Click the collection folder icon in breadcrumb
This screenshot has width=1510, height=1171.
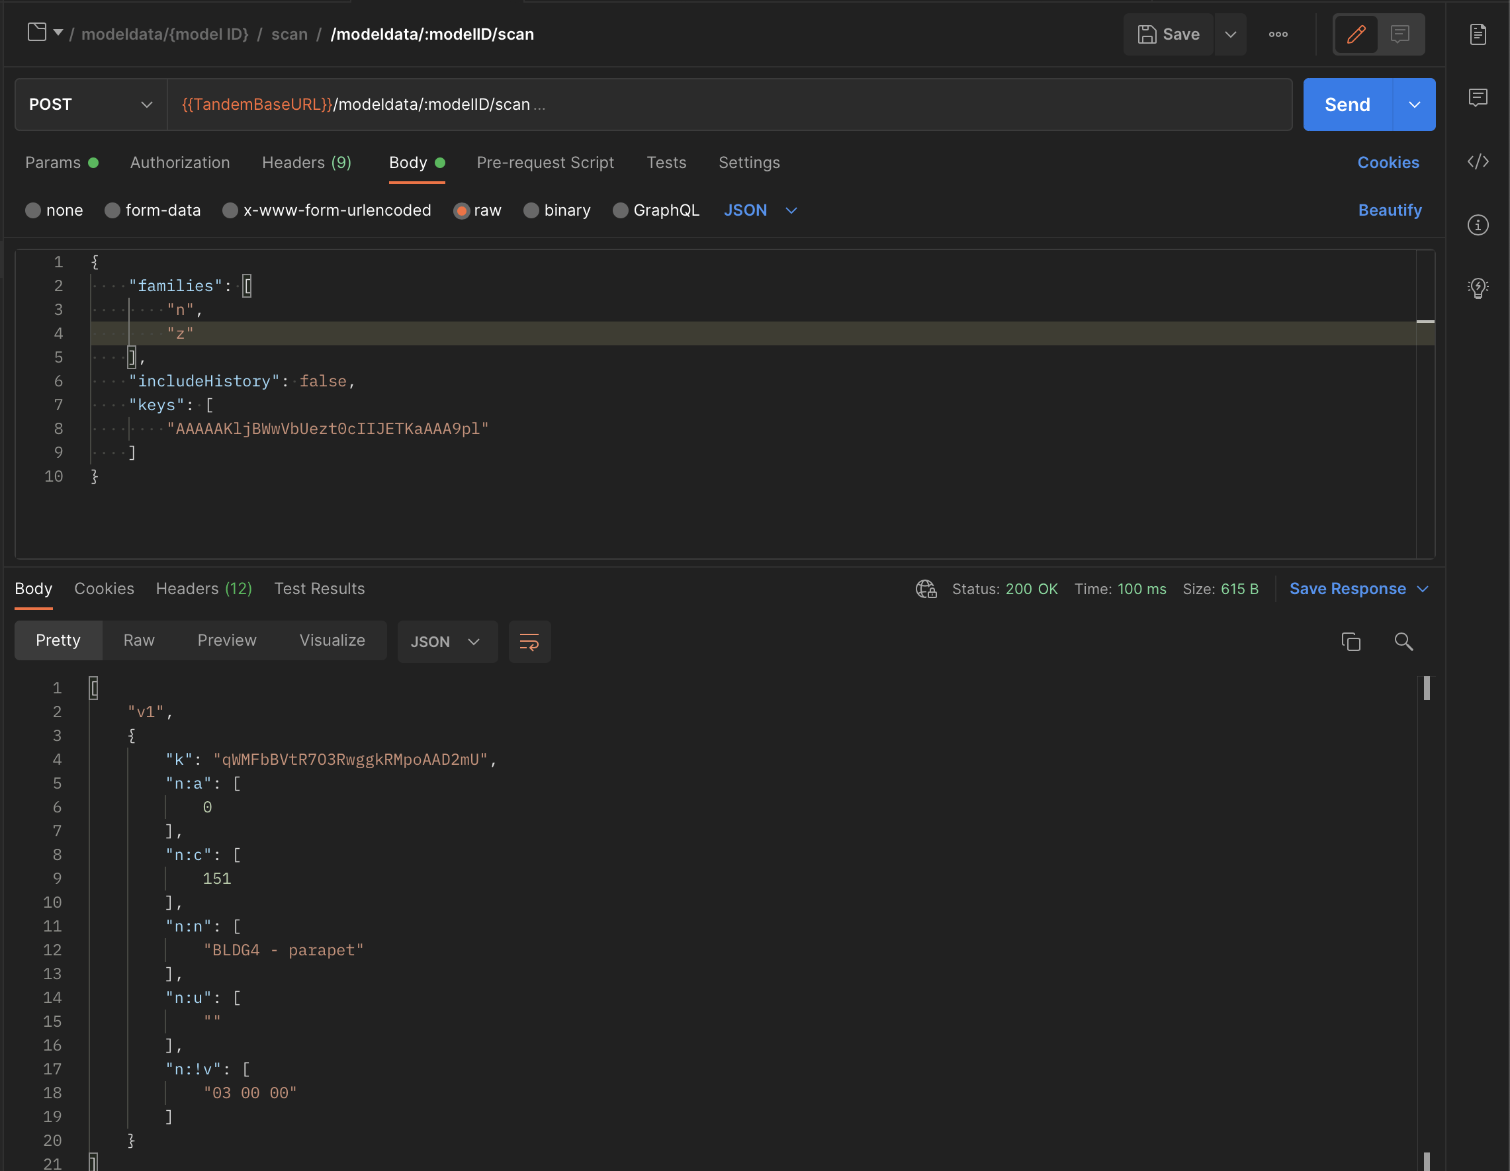pos(36,32)
